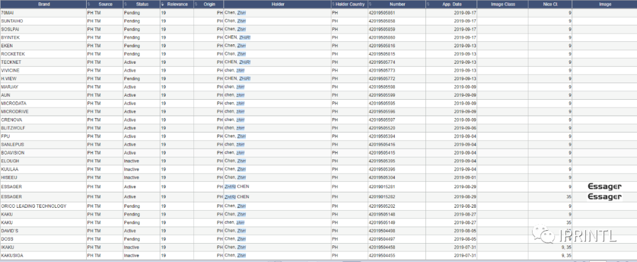This screenshot has width=637, height=262.
Task: Open Essager logo image for number 42019015281
Action: [x=605, y=187]
